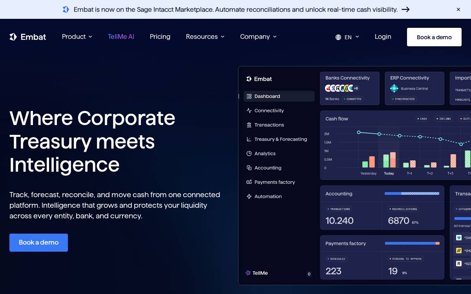Click the Accounting progress bar
The width and height of the screenshot is (471, 294).
(x=412, y=194)
